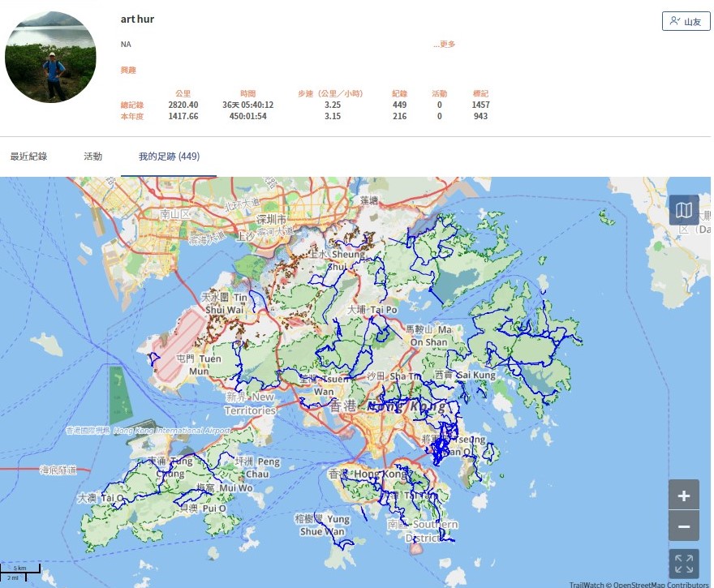Click the 梅窩 Mui Wo label on map
The height and width of the screenshot is (588, 714).
point(224,488)
